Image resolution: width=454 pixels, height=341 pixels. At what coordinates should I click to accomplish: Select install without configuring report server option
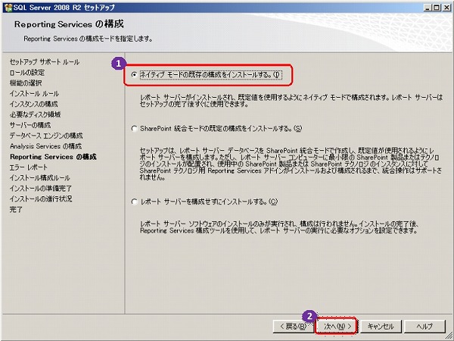134,202
